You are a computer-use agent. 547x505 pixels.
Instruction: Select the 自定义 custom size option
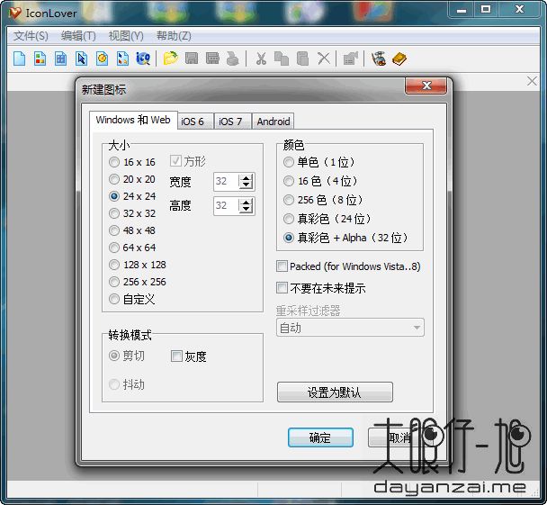(x=132, y=299)
